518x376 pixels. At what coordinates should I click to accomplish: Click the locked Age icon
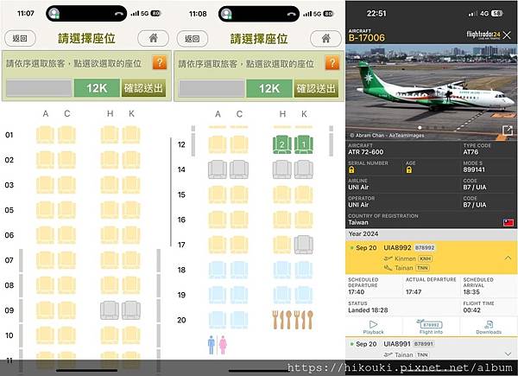[409, 169]
